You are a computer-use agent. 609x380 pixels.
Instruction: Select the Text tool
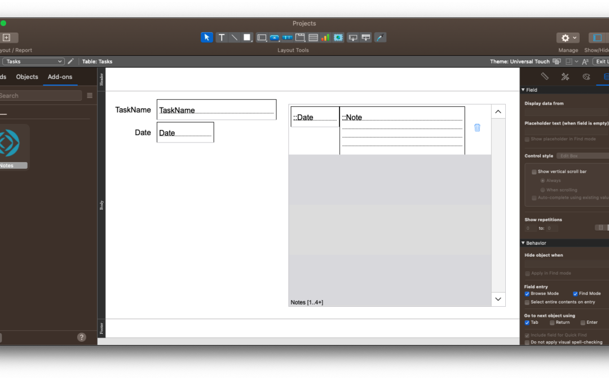pos(222,38)
